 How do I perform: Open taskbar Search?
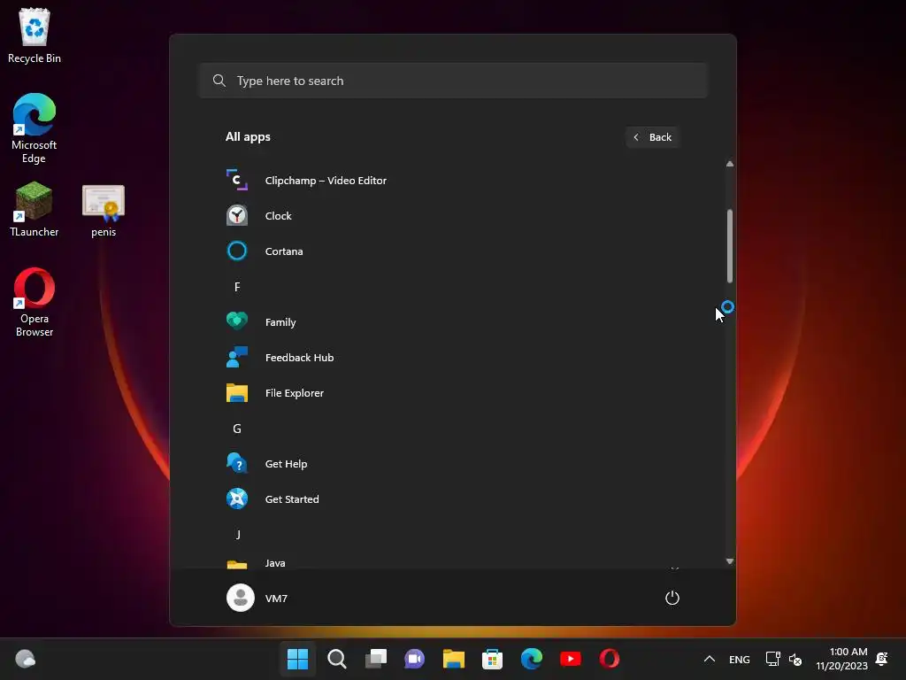pos(337,659)
